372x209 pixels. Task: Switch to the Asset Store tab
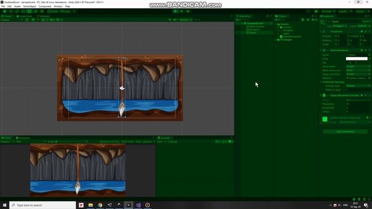click(24, 16)
